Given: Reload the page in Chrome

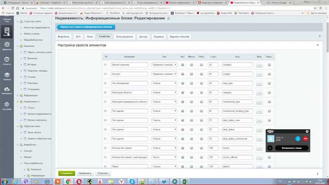Looking at the screenshot, I should tap(13, 8).
